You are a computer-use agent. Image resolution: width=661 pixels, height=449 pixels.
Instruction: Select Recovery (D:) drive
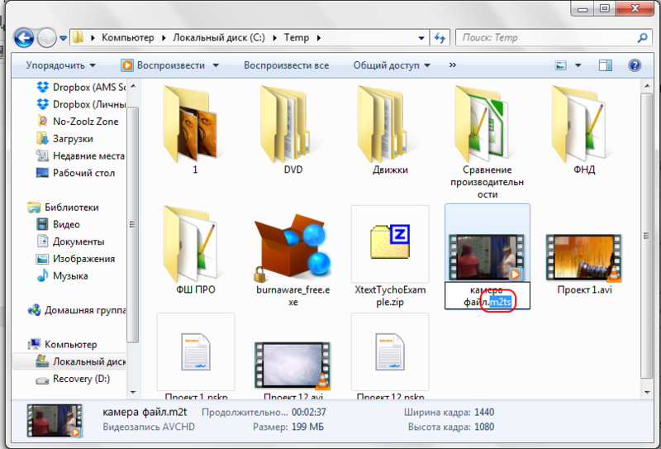tap(73, 379)
